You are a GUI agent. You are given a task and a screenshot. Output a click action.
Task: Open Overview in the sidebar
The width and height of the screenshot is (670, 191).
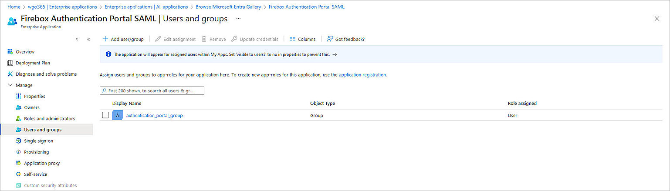pos(25,52)
